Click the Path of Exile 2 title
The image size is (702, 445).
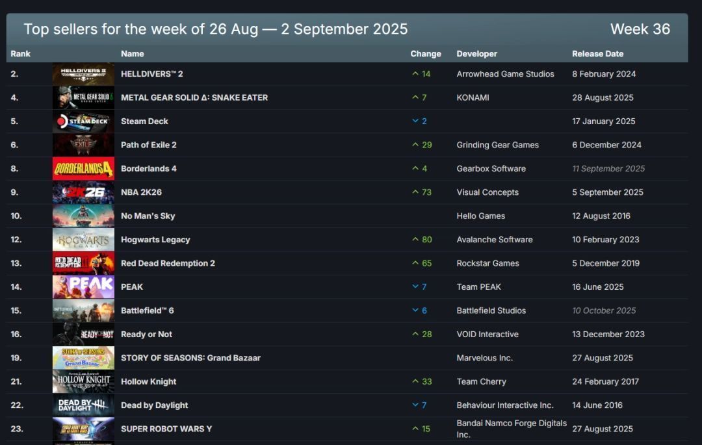[148, 145]
